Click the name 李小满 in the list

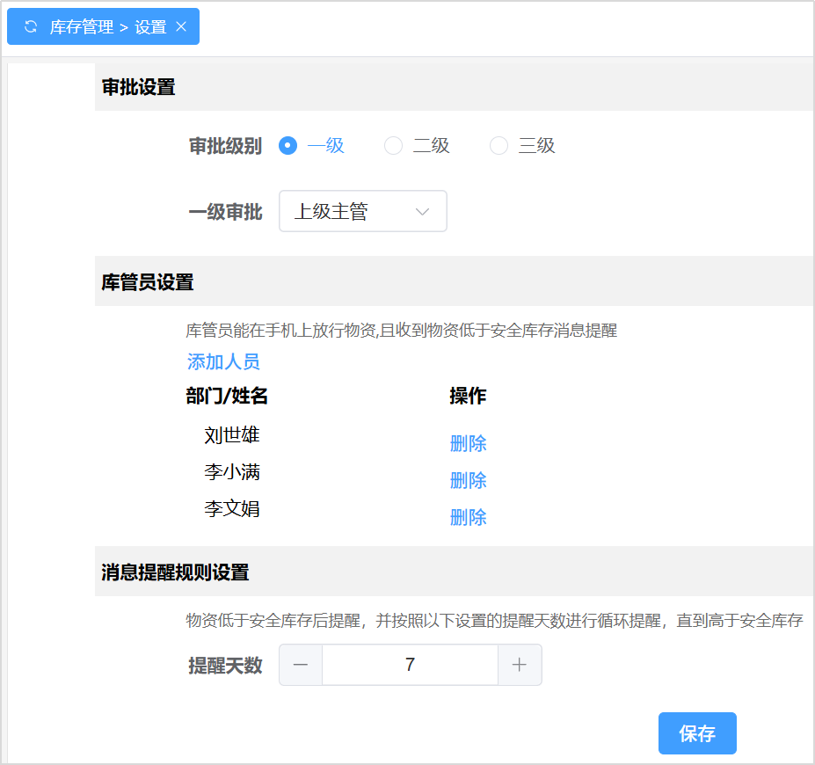[232, 472]
